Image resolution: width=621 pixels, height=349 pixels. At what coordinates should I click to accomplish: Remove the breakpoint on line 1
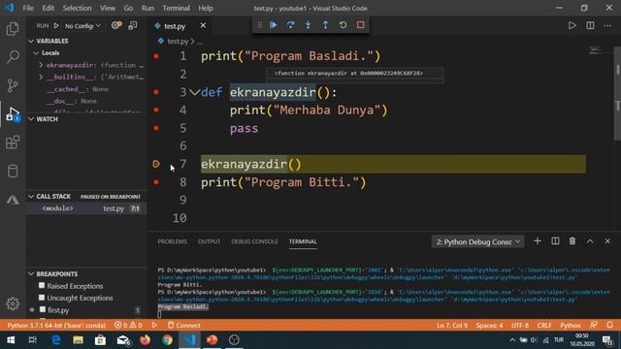[x=156, y=56]
